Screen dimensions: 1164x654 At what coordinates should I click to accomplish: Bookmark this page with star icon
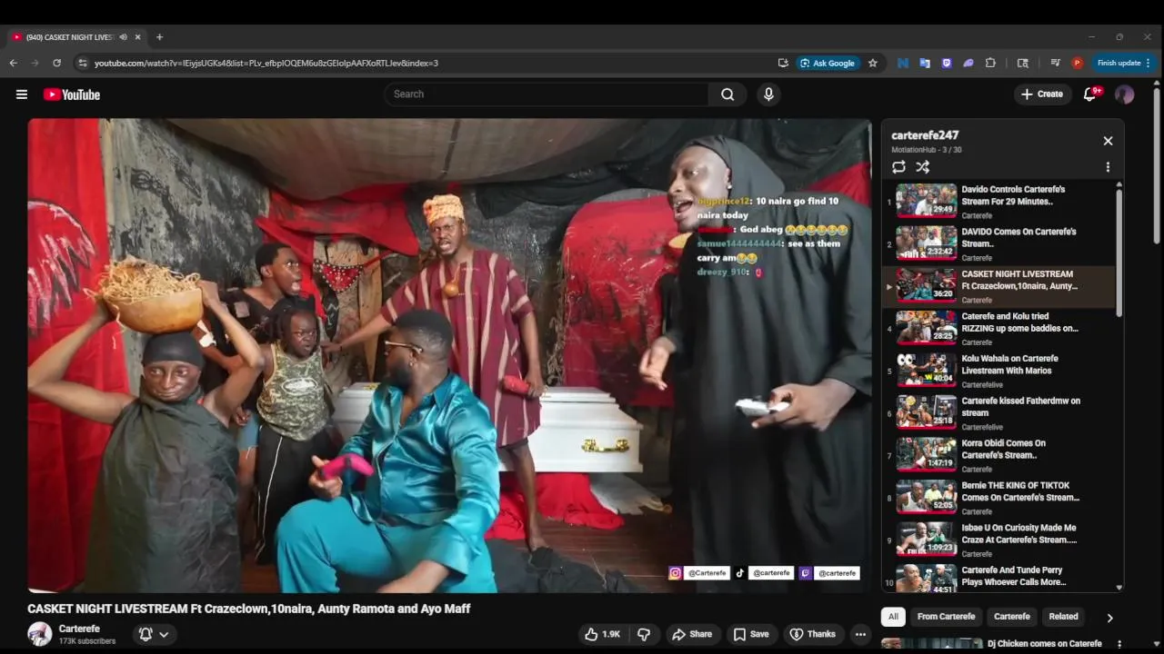click(873, 63)
